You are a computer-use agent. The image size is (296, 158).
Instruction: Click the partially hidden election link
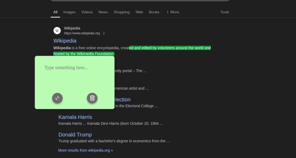click(122, 100)
